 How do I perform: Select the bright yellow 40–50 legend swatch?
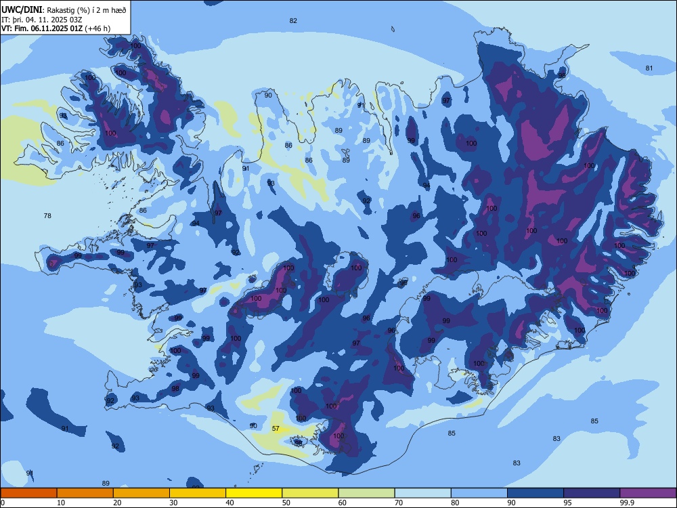coord(254,493)
